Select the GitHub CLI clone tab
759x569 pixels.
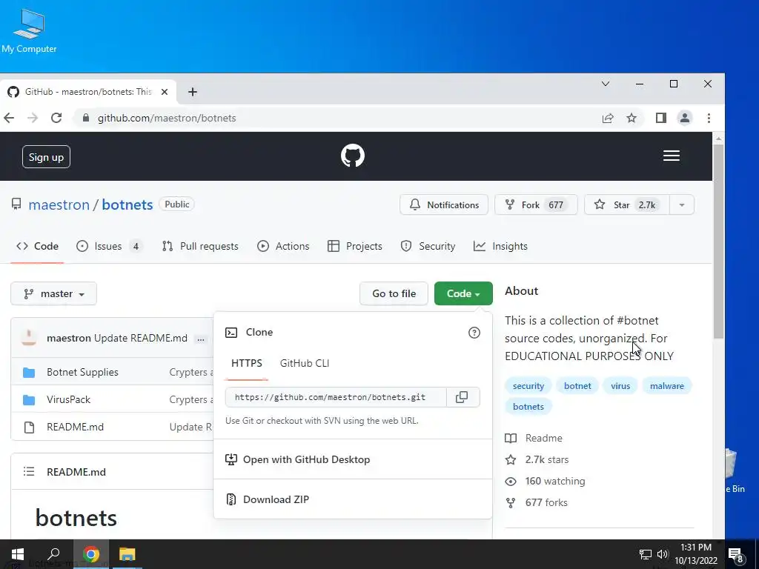tap(305, 363)
